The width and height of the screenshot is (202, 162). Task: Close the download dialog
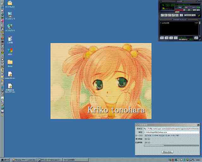click(x=199, y=125)
